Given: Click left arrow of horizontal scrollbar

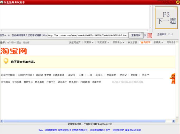Looking at the screenshot, I should click(x=2, y=121).
